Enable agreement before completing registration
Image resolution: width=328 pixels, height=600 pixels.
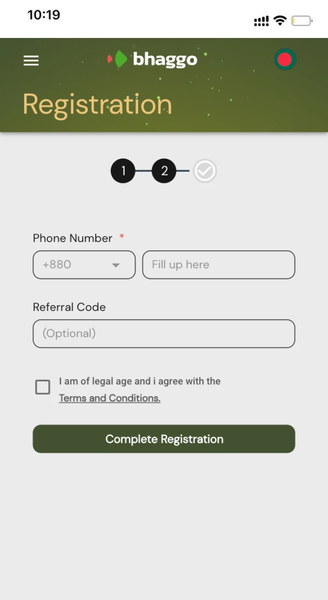click(42, 387)
